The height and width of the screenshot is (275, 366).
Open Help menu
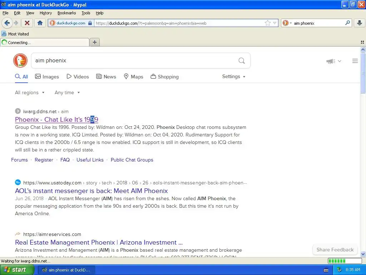(x=99, y=13)
